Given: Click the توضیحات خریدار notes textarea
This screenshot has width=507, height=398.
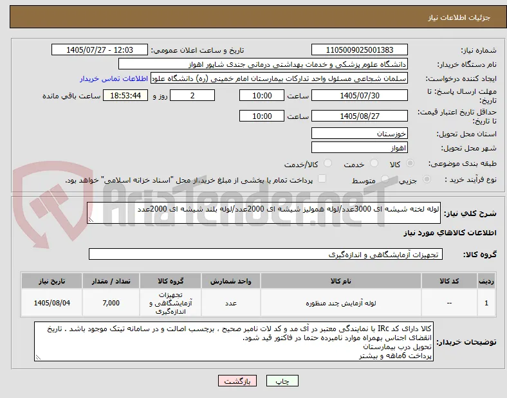Looking at the screenshot, I should [x=234, y=341].
